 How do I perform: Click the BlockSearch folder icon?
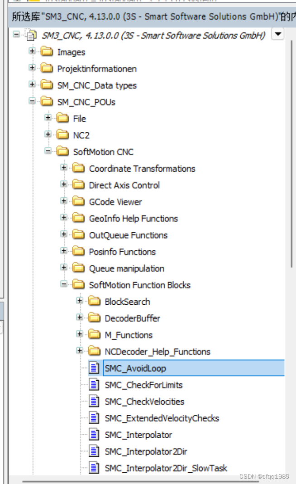(x=94, y=301)
